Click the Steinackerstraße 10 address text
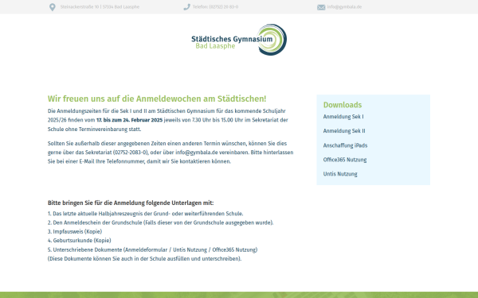478x298 pixels. pyautogui.click(x=100, y=7)
